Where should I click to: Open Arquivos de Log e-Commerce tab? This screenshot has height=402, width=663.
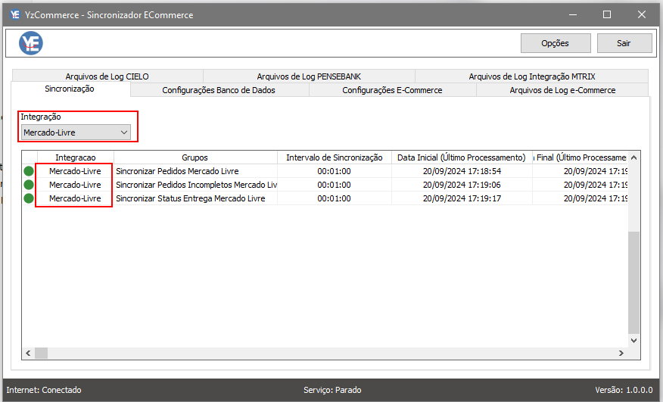562,90
